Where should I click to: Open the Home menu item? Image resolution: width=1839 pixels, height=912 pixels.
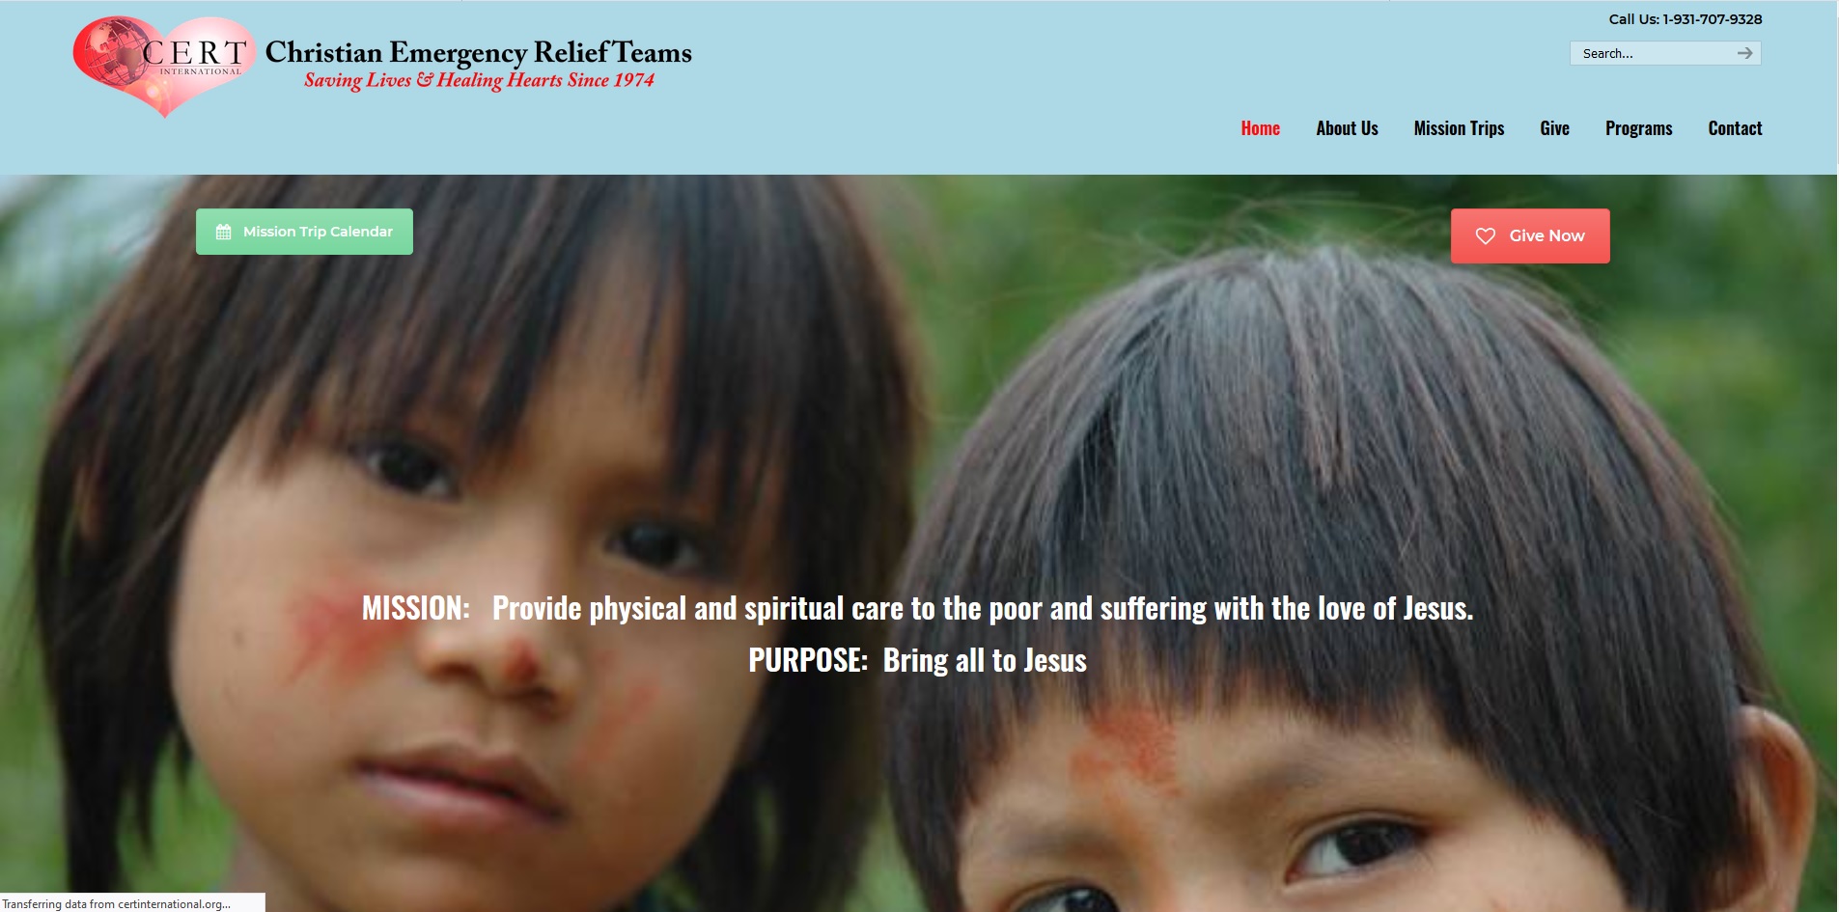pos(1260,128)
